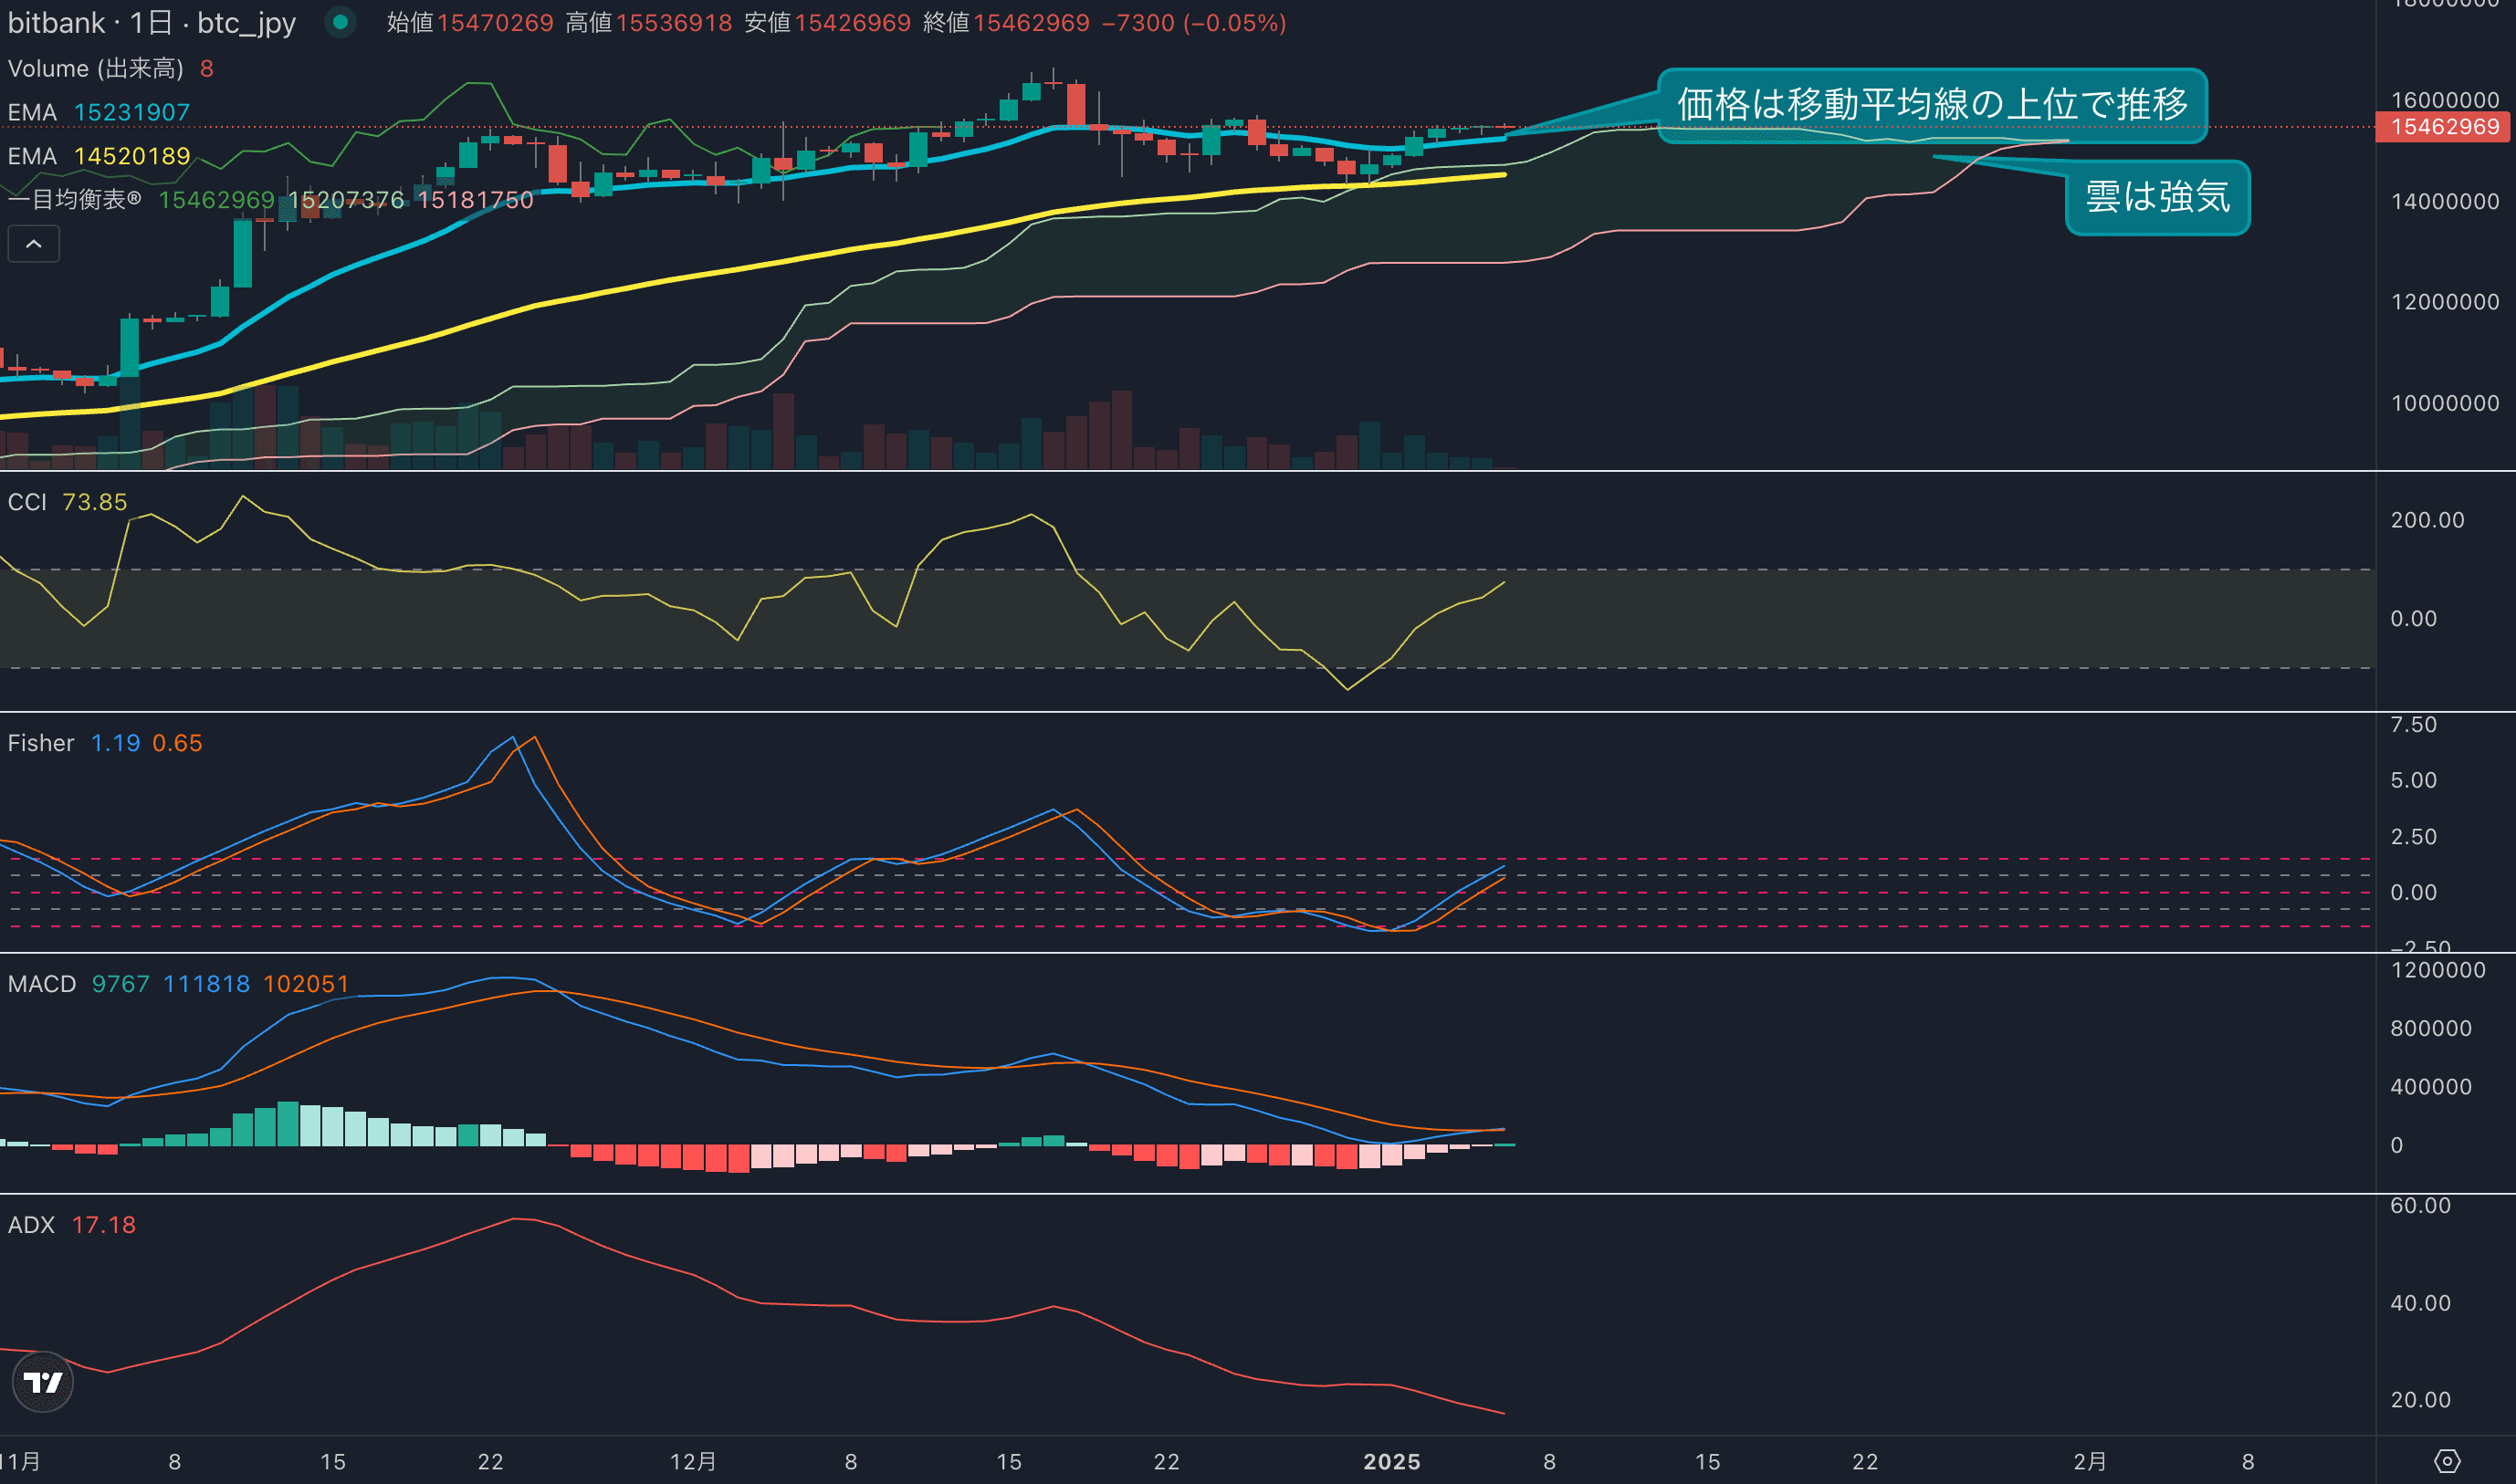Click the green market status dot
Screen dimensions: 2516x1484
pyautogui.click(x=340, y=22)
